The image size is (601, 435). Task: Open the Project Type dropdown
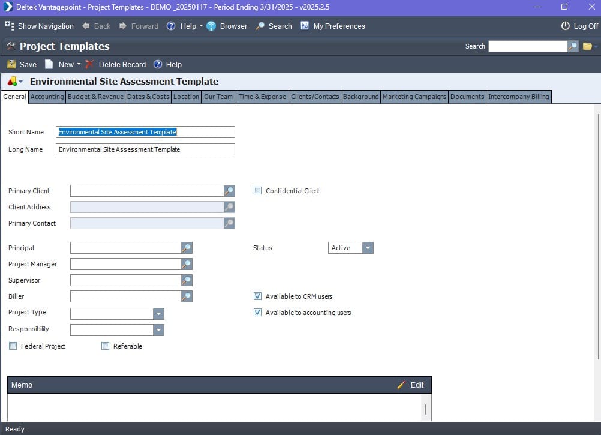pos(158,314)
